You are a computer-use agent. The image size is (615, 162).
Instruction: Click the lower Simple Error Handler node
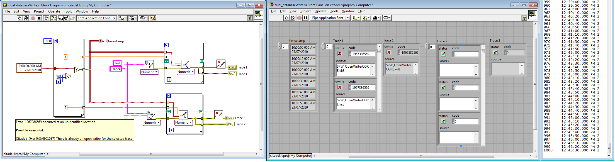pos(218,115)
